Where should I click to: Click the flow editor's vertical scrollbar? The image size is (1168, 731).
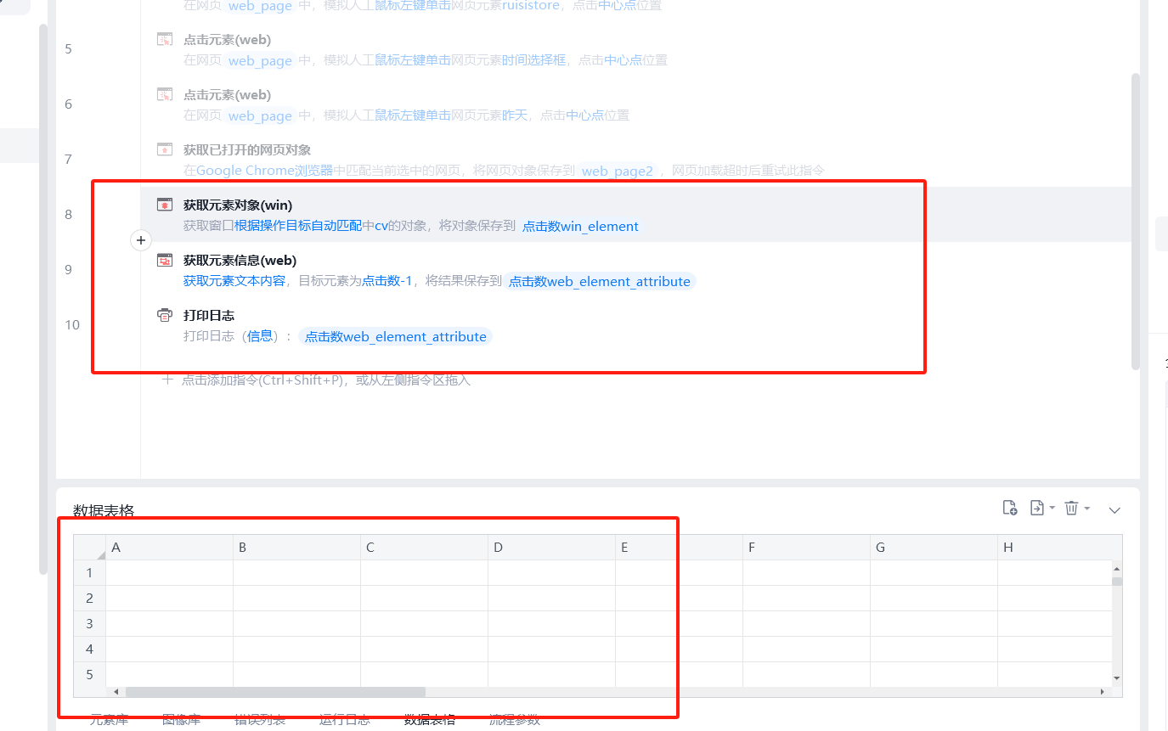tap(1136, 221)
